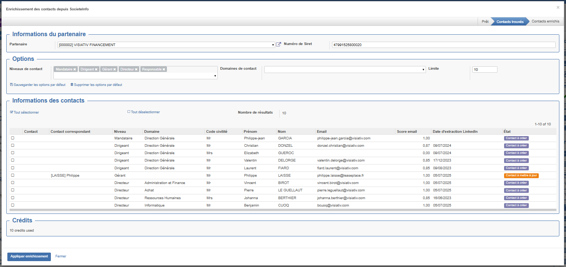
Task: Open the Contacts enrichis stage
Action: (x=545, y=21)
